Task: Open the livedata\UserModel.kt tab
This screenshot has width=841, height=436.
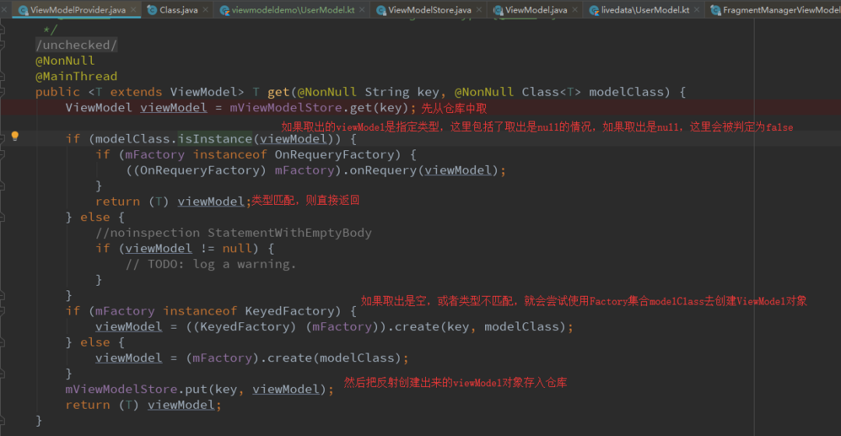Action: point(646,9)
